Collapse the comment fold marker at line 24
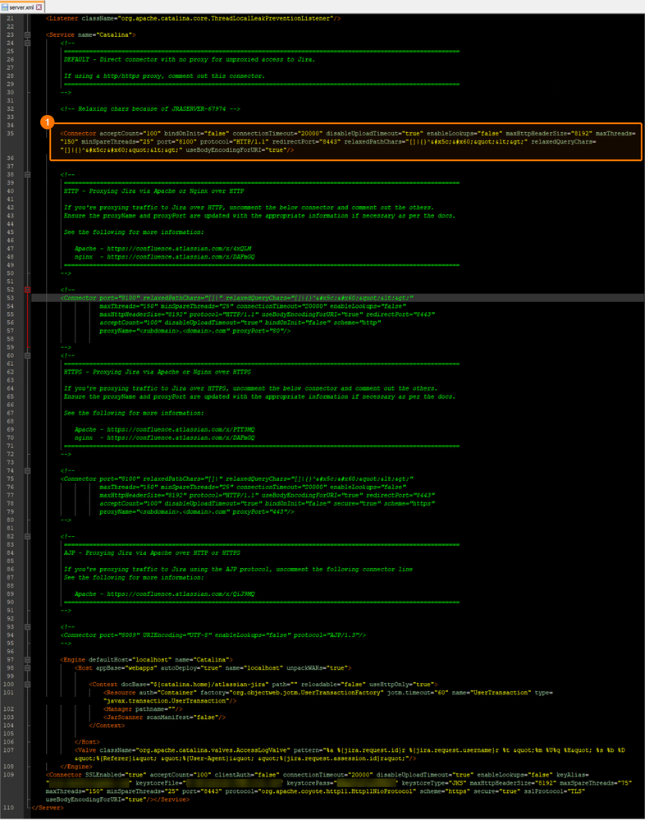Screen dimensions: 645x820 coord(28,44)
